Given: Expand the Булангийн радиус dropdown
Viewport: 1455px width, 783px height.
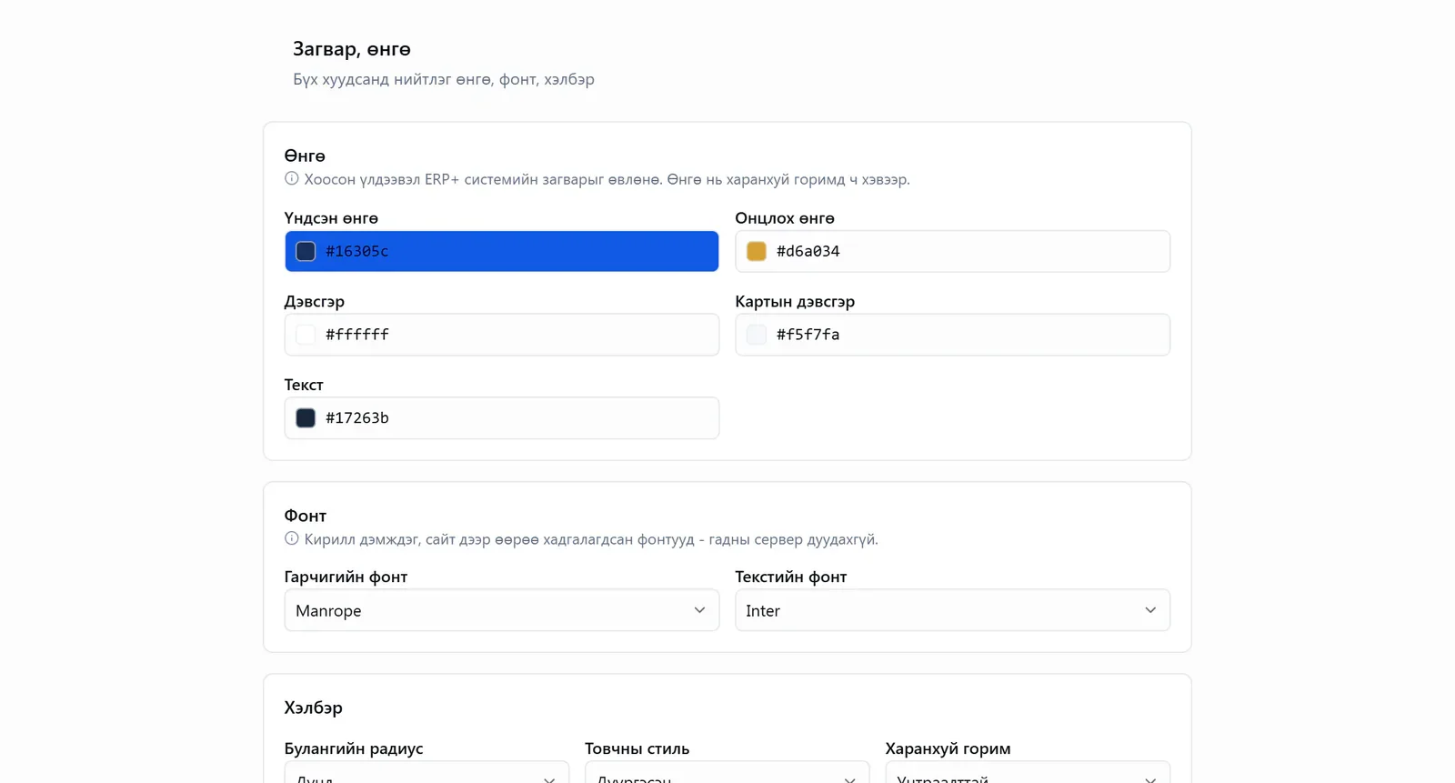Looking at the screenshot, I should point(426,773).
